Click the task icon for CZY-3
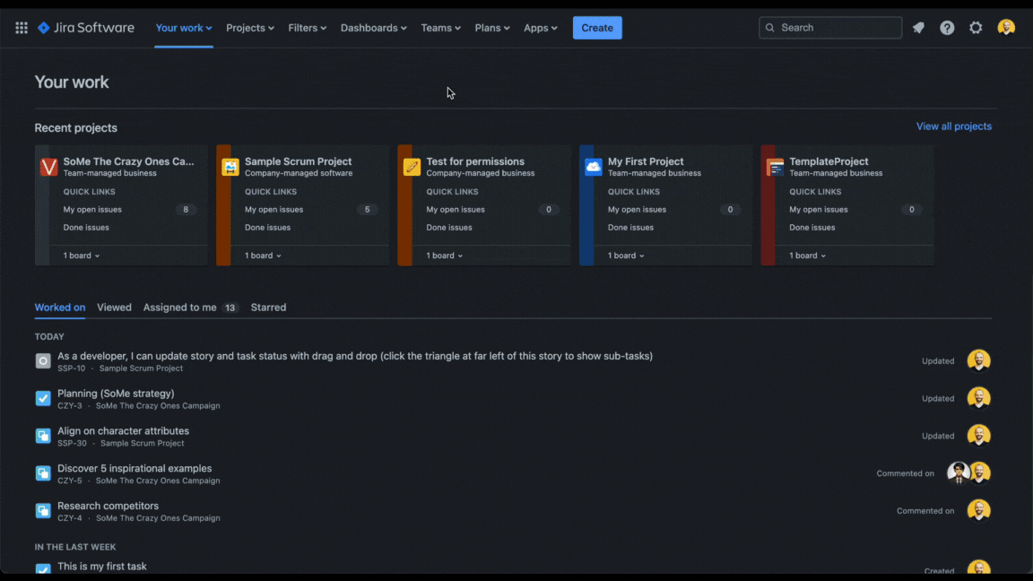Viewport: 1033px width, 581px height. pos(43,398)
